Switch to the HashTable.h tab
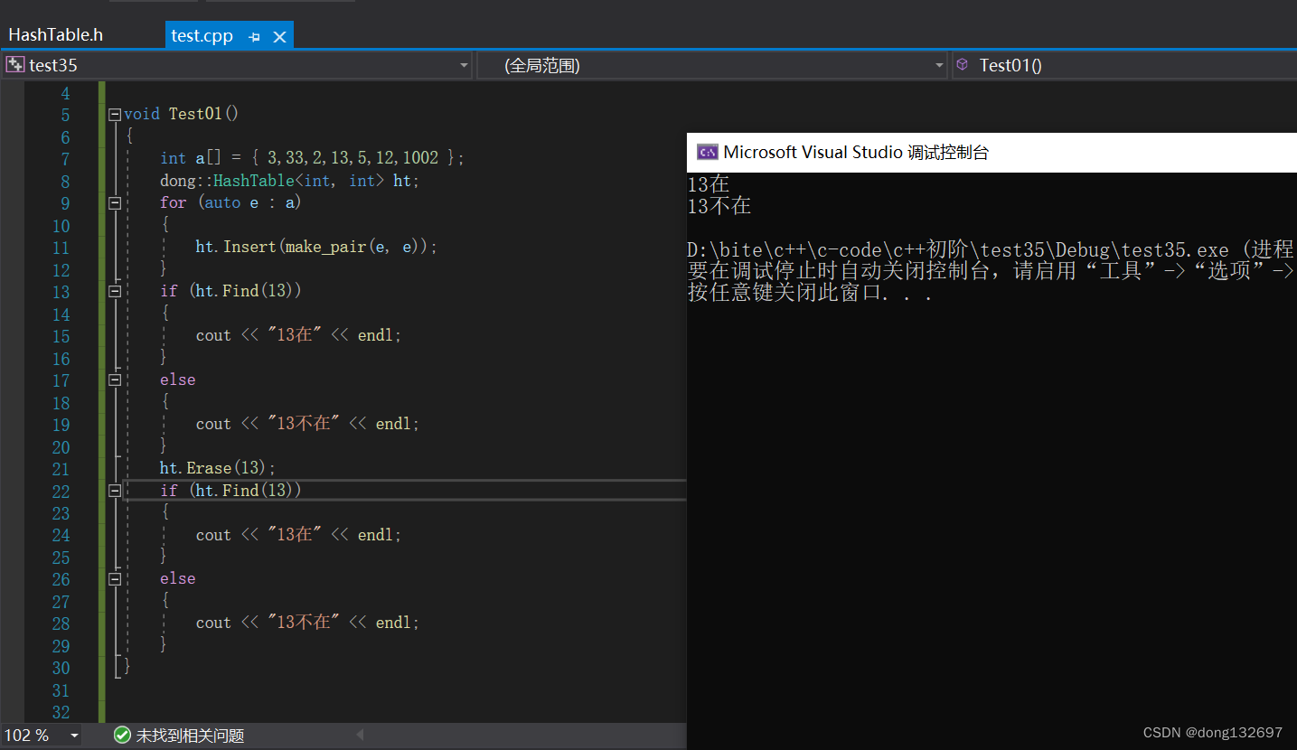 point(55,35)
